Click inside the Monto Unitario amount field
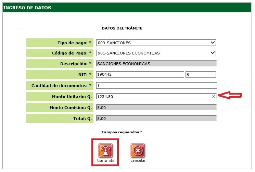Viewport: 255px width, 172px height. coord(154,97)
